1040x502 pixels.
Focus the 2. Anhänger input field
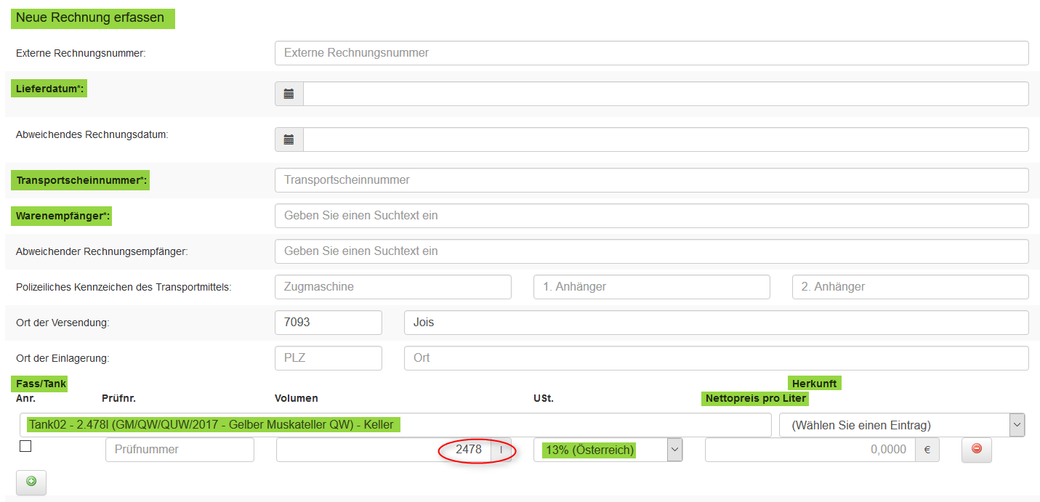910,287
